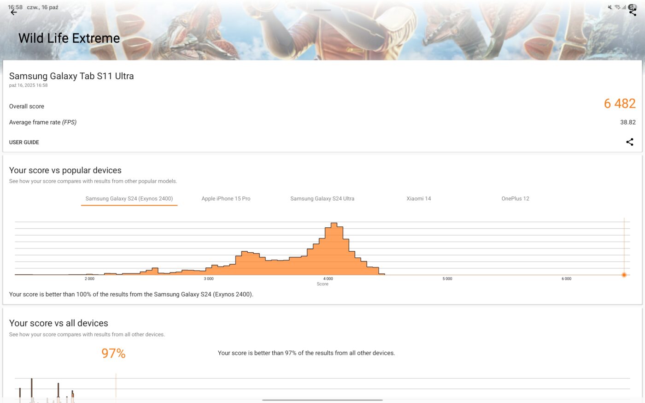
Task: Tap the histogram peak near the 4 000 score
Action: (x=334, y=249)
